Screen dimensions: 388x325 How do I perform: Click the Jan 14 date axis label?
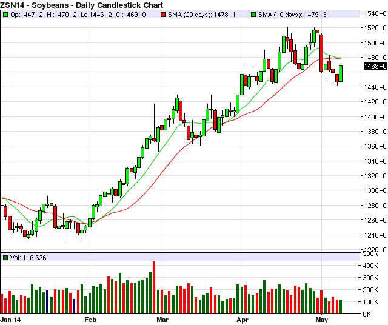coord(10,320)
